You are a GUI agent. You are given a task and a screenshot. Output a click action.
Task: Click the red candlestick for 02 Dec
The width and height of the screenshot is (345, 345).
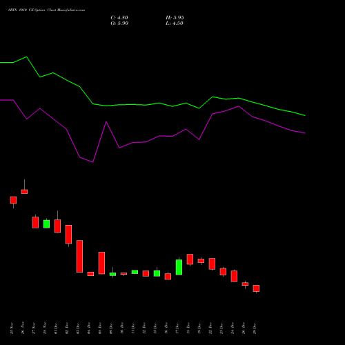(68, 235)
